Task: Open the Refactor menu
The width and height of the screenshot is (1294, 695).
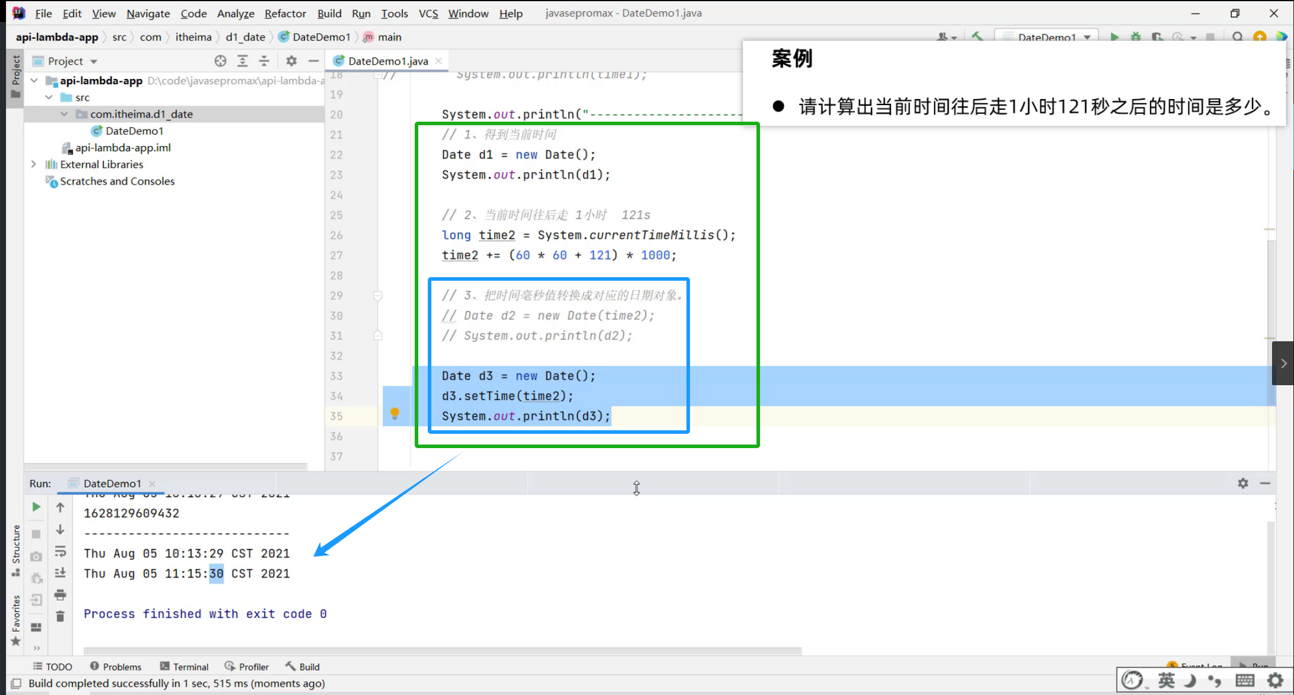Action: coord(285,13)
